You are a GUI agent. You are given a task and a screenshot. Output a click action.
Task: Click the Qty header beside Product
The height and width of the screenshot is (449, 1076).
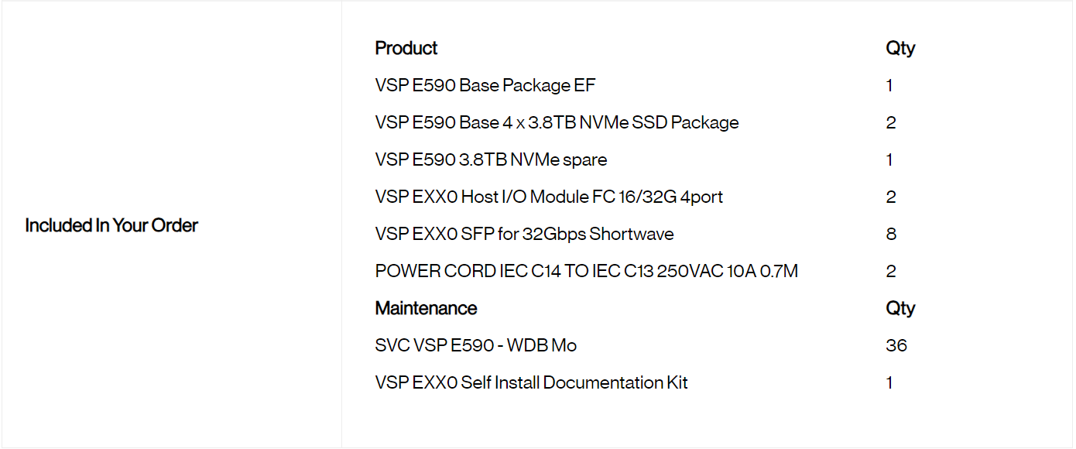tap(900, 48)
